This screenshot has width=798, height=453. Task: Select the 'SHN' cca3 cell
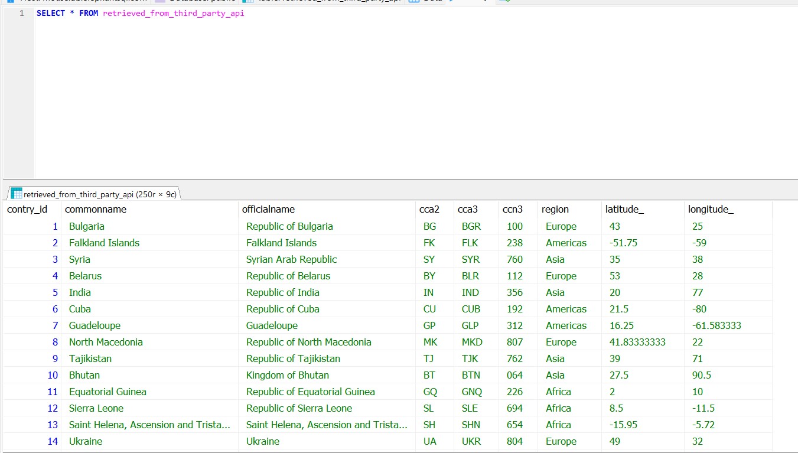coord(476,425)
